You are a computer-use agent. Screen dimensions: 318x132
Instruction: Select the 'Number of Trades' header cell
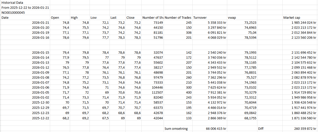(178, 17)
